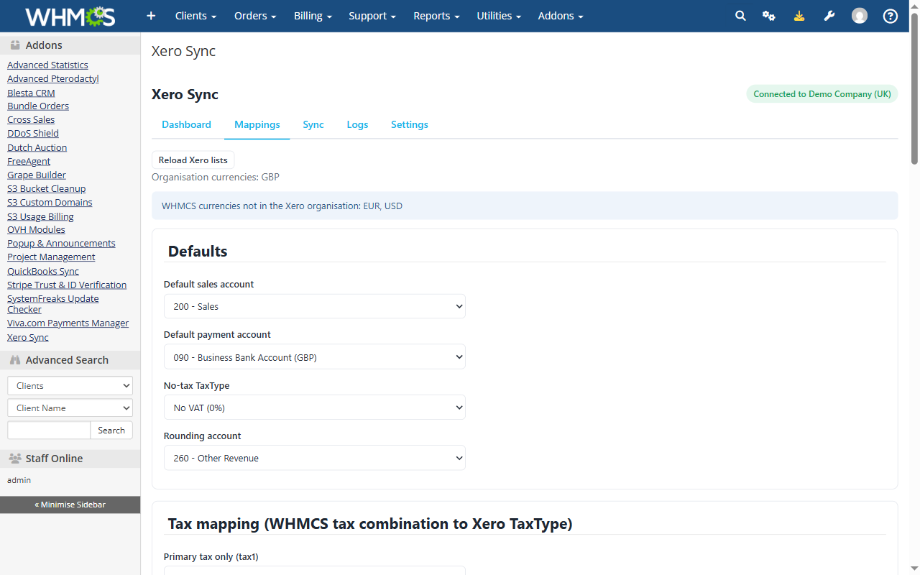This screenshot has width=920, height=575.
Task: Open Viva.com Payments Manager link
Action: coord(68,323)
